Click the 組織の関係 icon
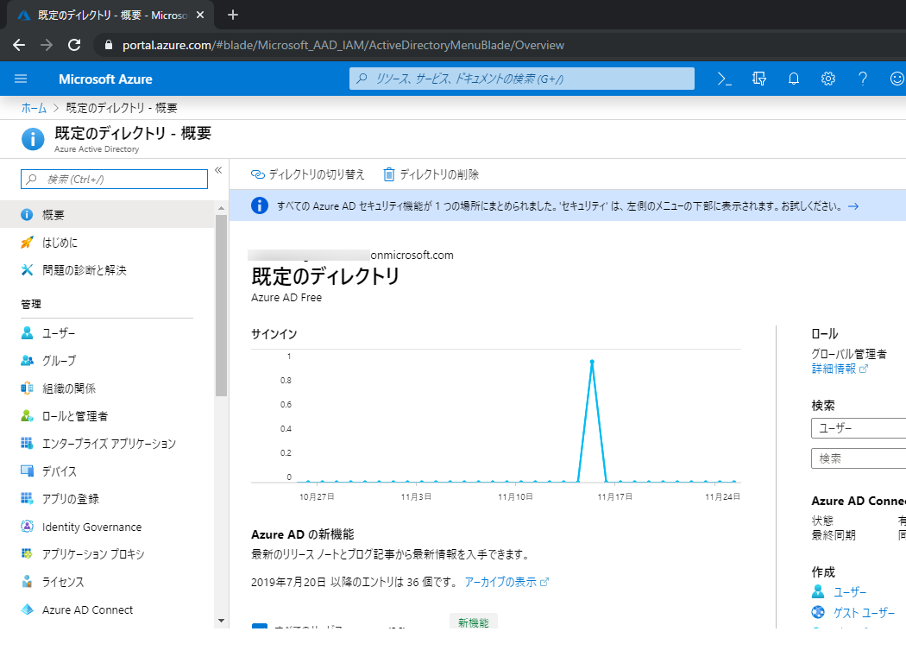 click(27, 388)
